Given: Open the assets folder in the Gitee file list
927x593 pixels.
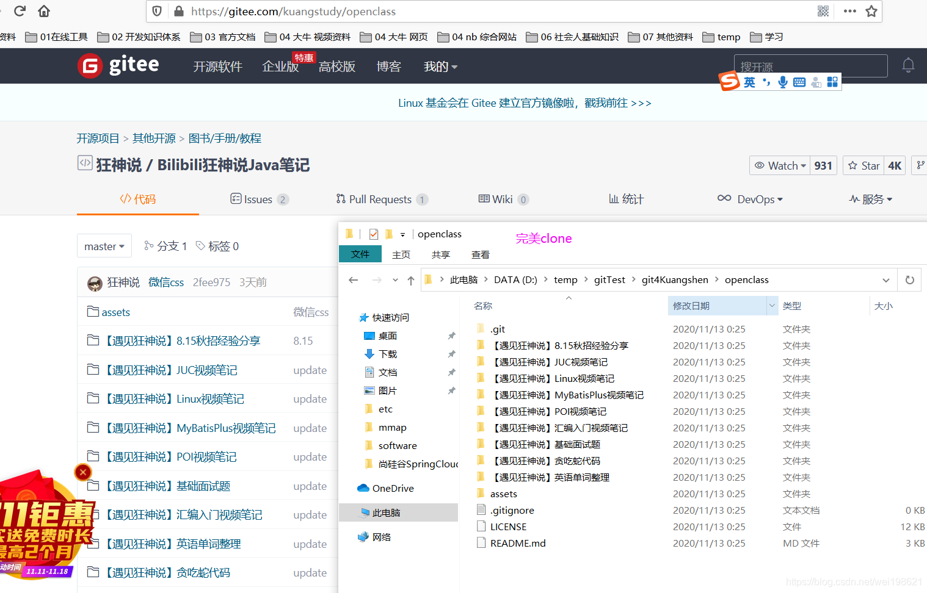Looking at the screenshot, I should 115,312.
